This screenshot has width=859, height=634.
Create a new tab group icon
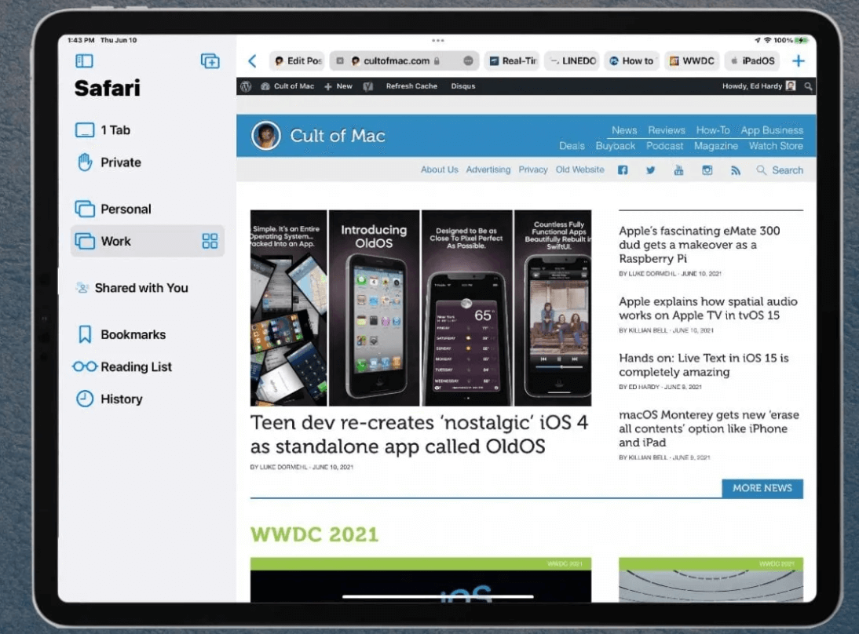point(210,60)
